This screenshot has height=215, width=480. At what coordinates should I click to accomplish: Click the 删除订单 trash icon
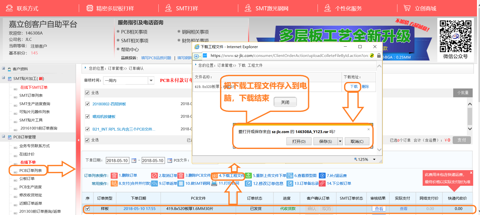114,175
